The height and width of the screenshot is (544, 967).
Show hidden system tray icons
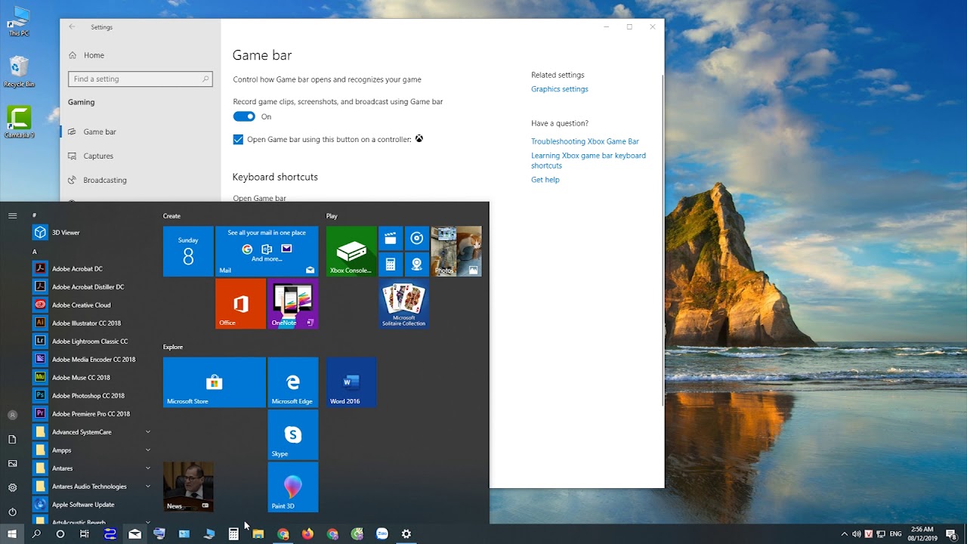click(844, 534)
